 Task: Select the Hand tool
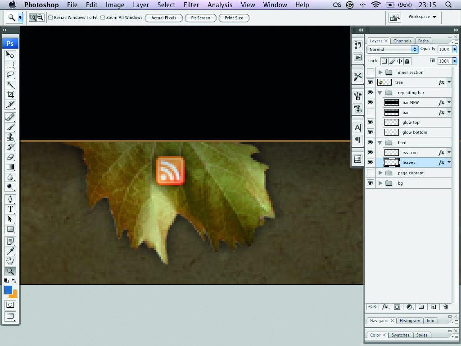tap(10, 261)
